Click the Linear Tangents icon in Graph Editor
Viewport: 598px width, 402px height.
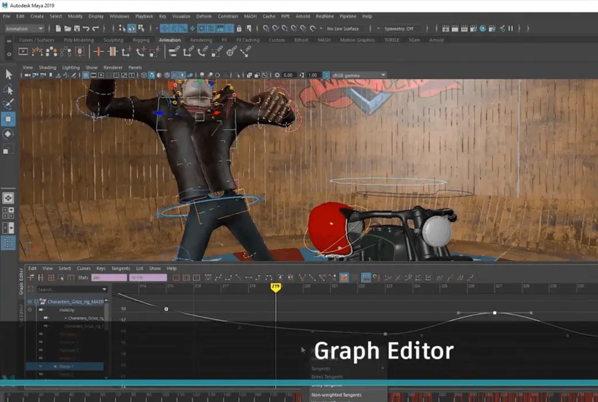pos(239,277)
